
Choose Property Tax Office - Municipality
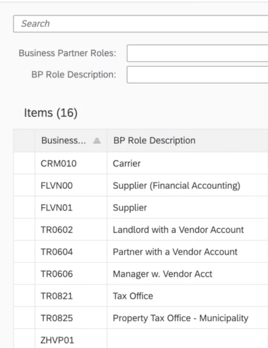pos(180,318)
